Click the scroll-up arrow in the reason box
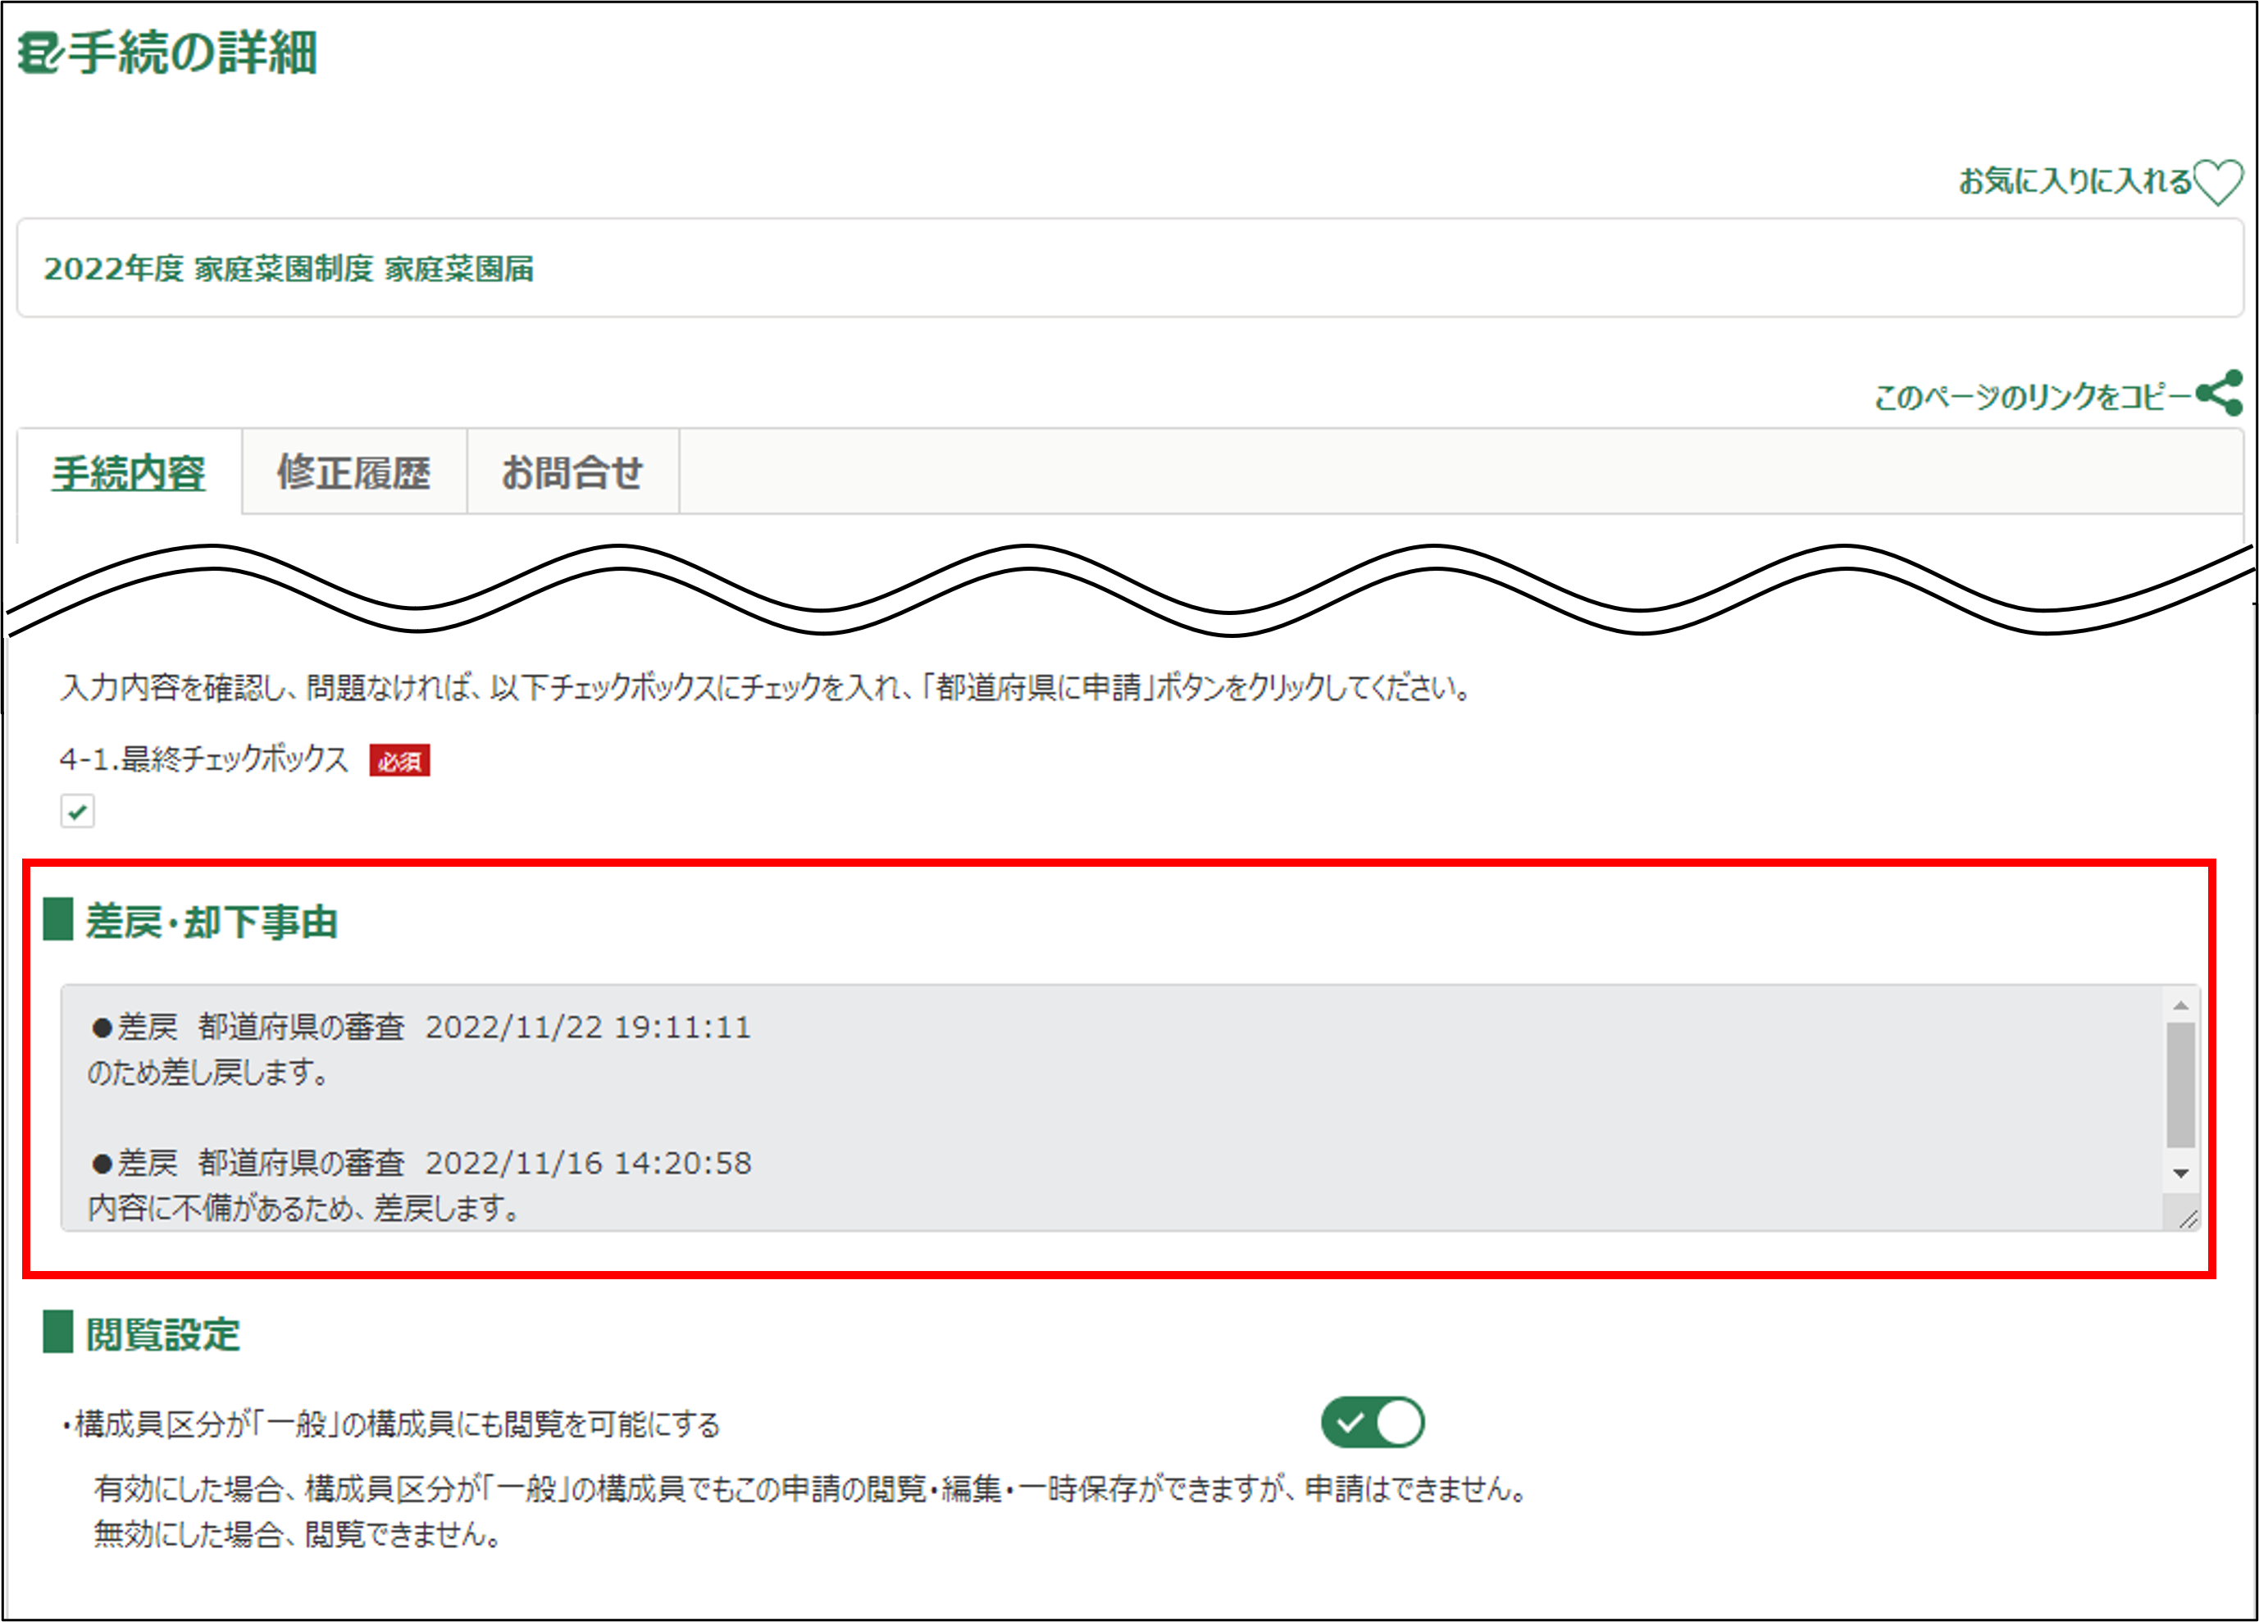Screen dimensions: 2259x1622 (2180, 1005)
